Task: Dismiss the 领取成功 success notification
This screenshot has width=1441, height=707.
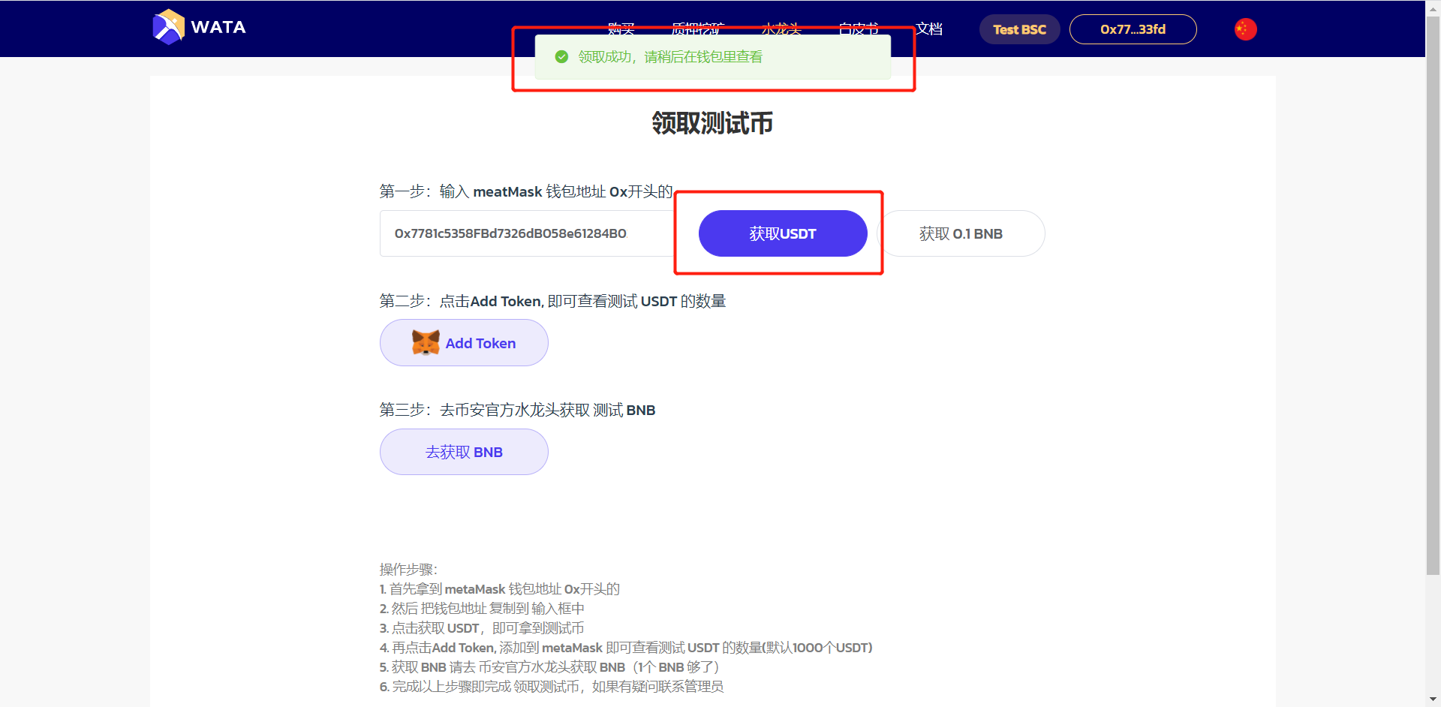Action: point(711,56)
